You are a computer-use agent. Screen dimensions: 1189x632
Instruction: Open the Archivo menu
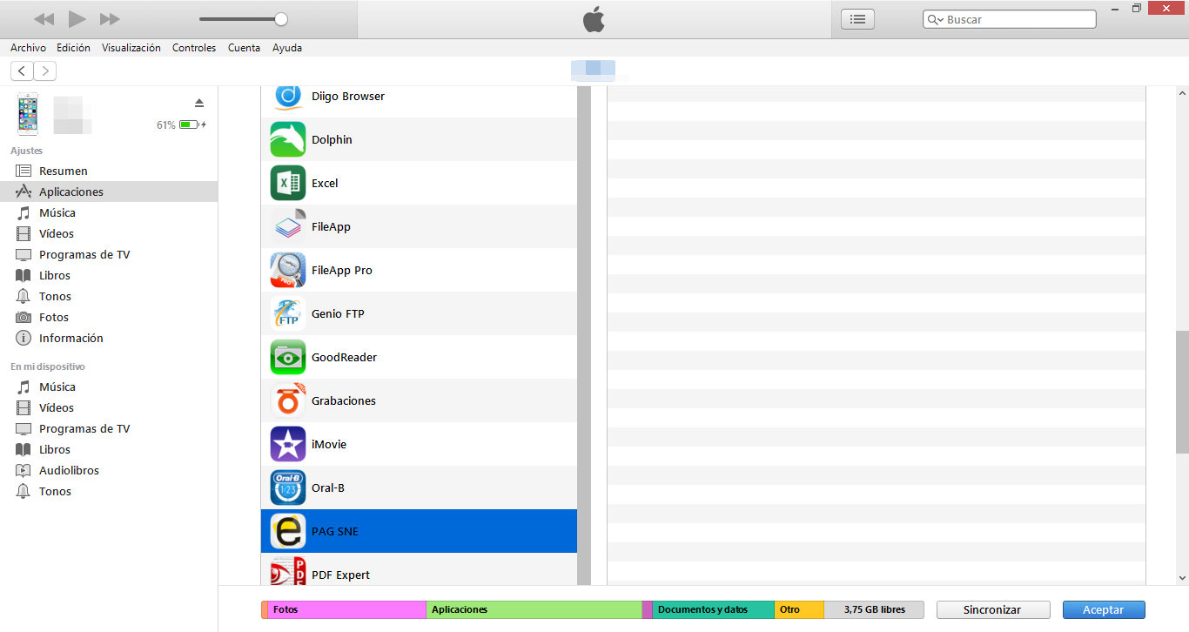(28, 48)
